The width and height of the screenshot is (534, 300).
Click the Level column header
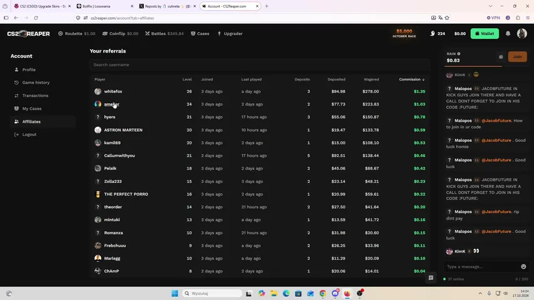click(x=187, y=79)
